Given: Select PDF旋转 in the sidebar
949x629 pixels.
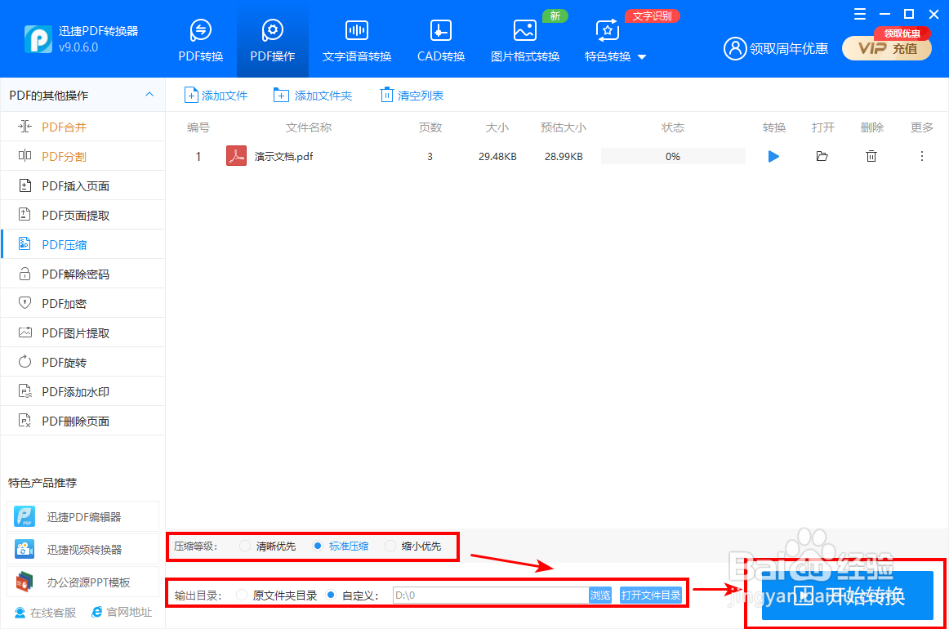Looking at the screenshot, I should (83, 362).
